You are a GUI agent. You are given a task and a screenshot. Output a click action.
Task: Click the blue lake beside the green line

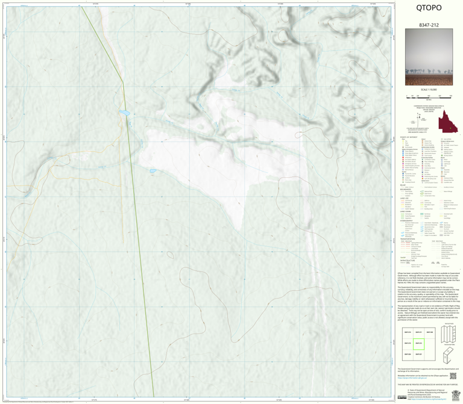[x=124, y=113]
